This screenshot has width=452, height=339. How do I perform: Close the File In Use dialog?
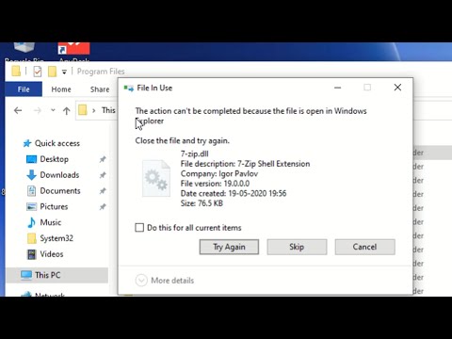pyautogui.click(x=397, y=88)
